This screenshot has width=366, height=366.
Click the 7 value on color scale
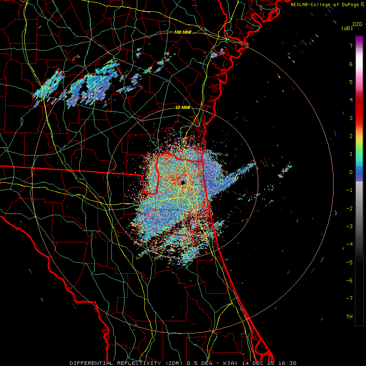[x=351, y=46]
